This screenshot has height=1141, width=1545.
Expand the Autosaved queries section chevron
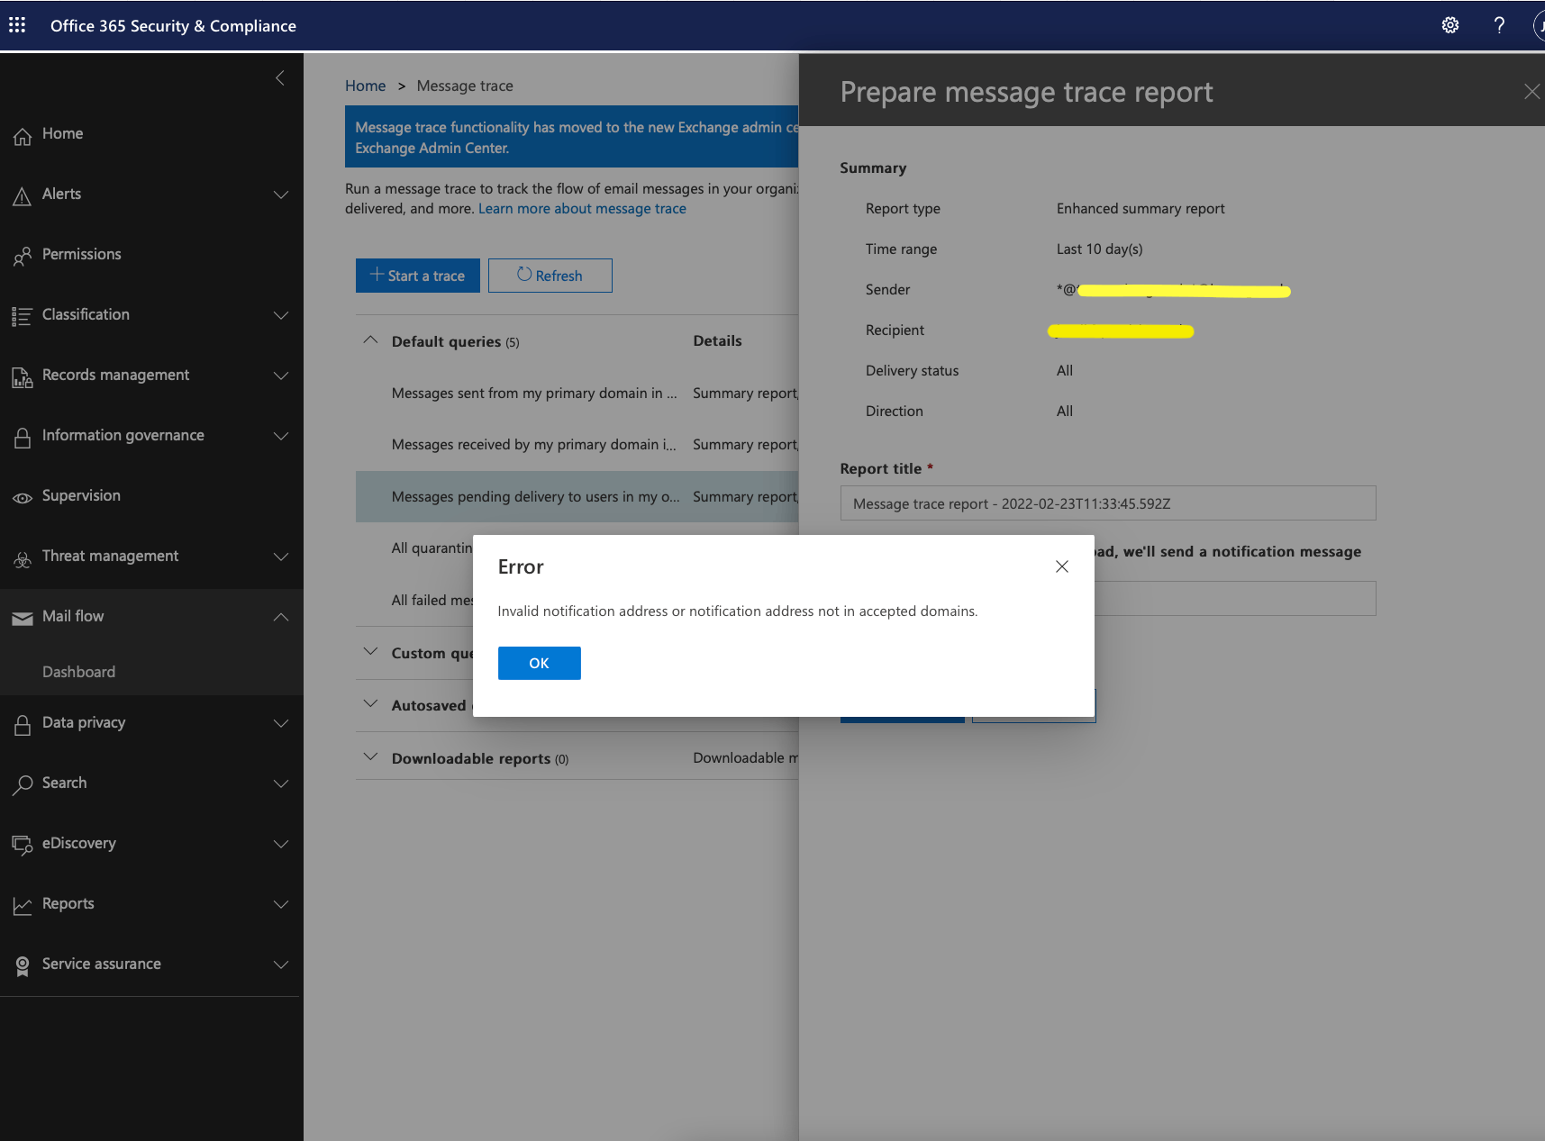(370, 703)
